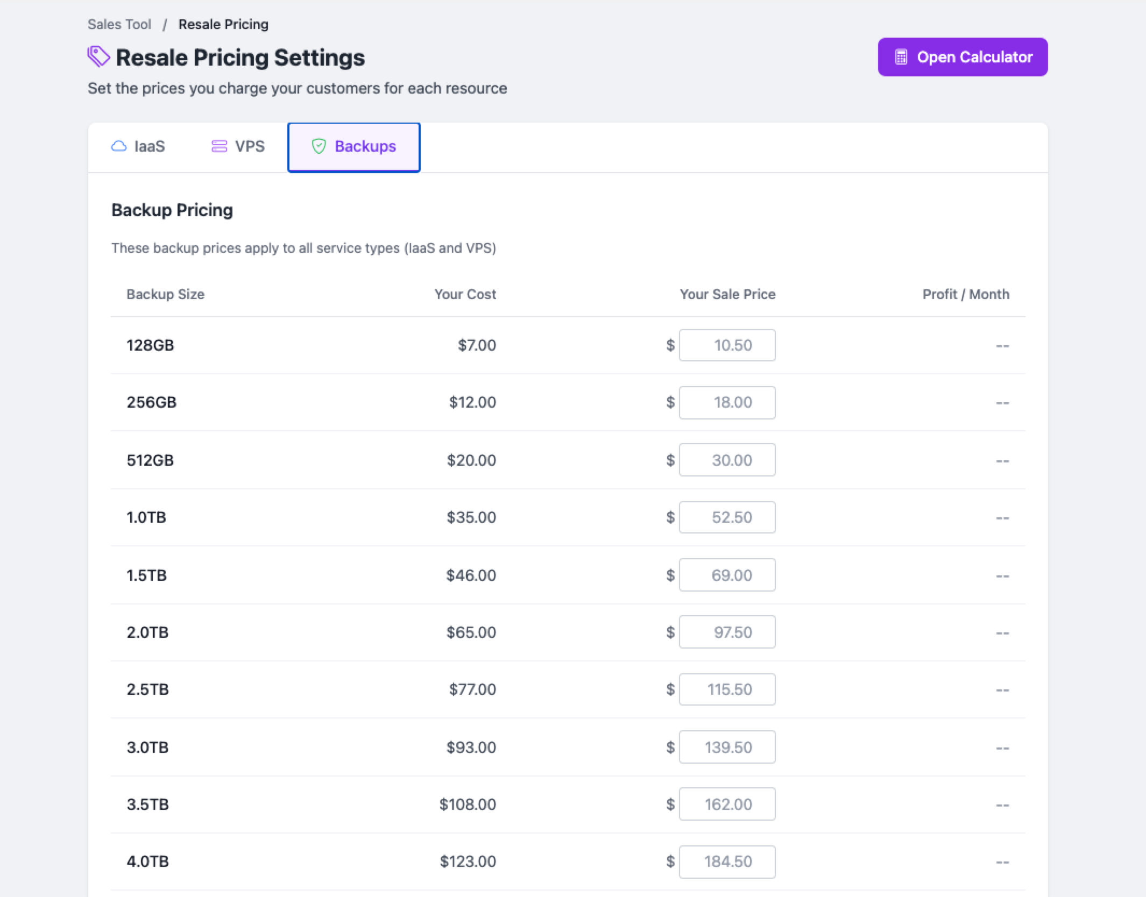
Task: Edit the 4.0TB backup sale price
Action: (x=727, y=862)
